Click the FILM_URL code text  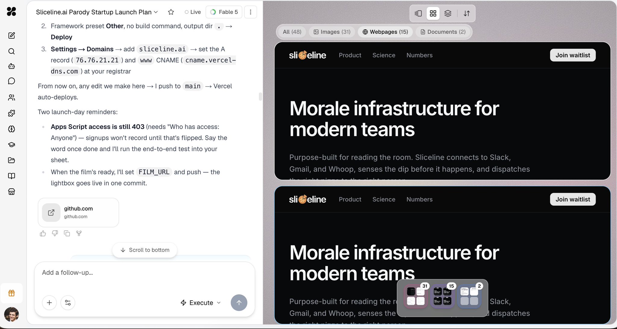coord(154,172)
